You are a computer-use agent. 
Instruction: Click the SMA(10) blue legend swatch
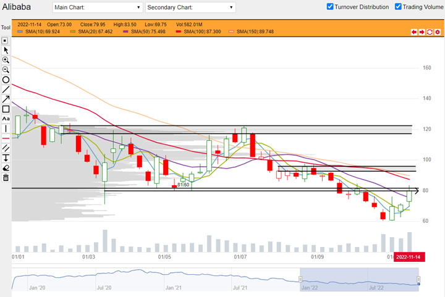point(20,31)
